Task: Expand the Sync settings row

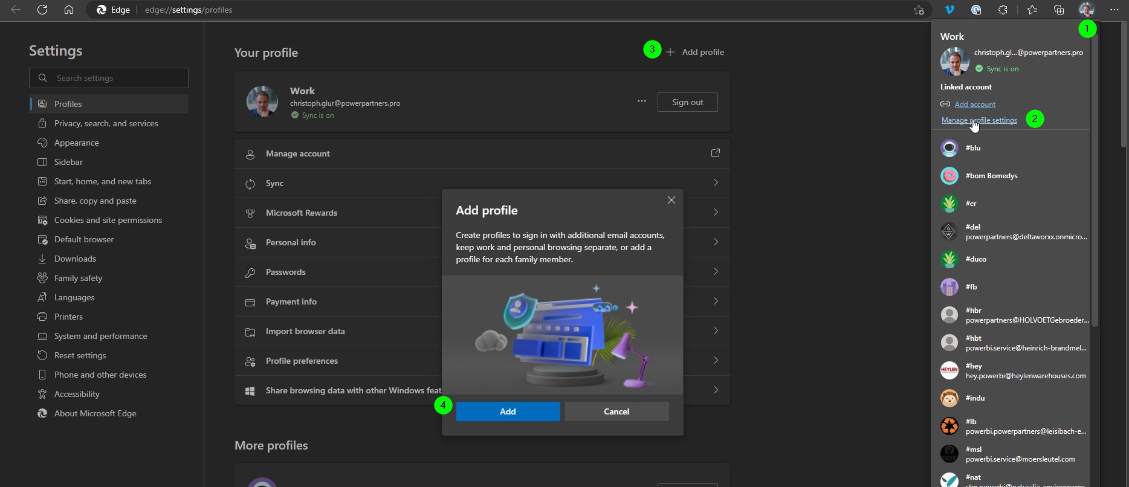Action: point(482,183)
